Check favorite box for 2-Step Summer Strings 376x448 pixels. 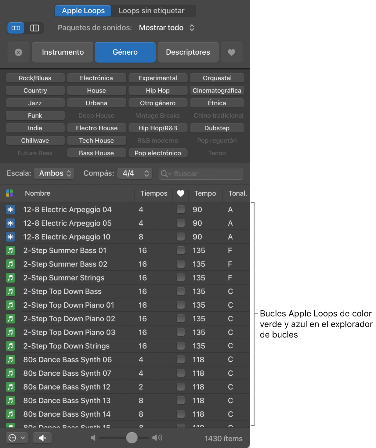pyautogui.click(x=181, y=278)
